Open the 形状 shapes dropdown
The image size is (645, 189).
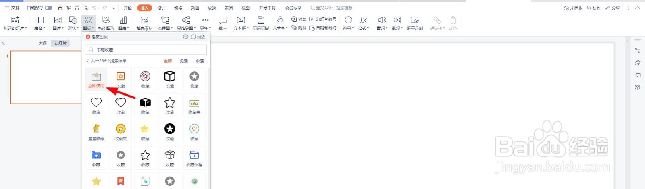click(x=73, y=28)
